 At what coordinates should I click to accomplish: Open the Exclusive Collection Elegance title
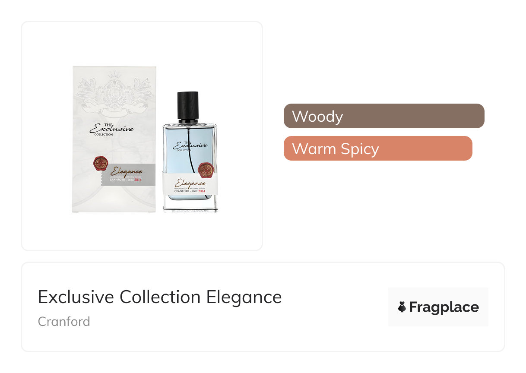[x=160, y=297]
